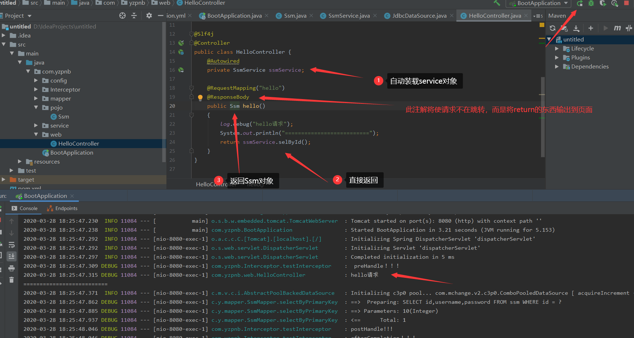Switch to Ssm.java editor tab
This screenshot has height=338, width=634.
(x=295, y=15)
